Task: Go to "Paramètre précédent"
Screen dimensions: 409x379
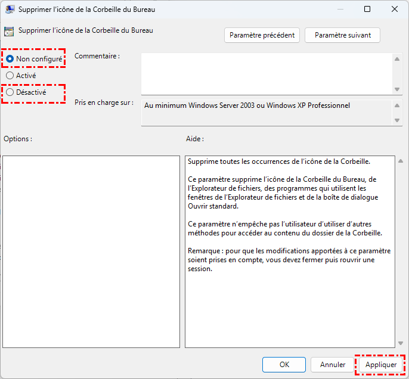Action: [262, 35]
